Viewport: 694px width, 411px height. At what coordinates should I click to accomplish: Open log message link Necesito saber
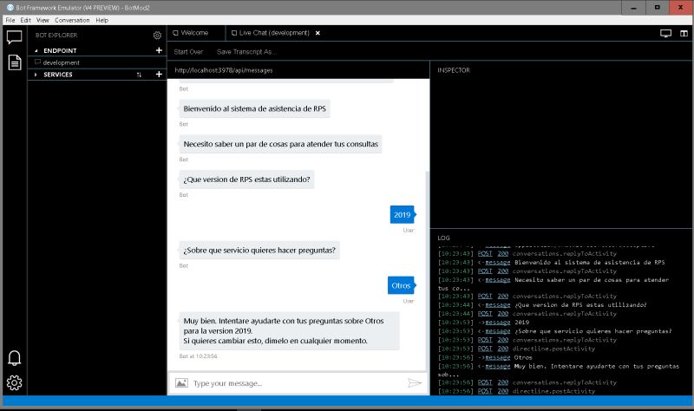coord(497,280)
